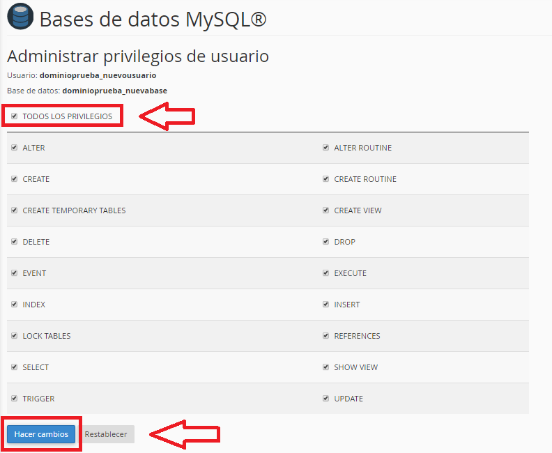Toggle the TRIGGER privilege checkbox
Screen dimensions: 552x453
click(x=14, y=398)
